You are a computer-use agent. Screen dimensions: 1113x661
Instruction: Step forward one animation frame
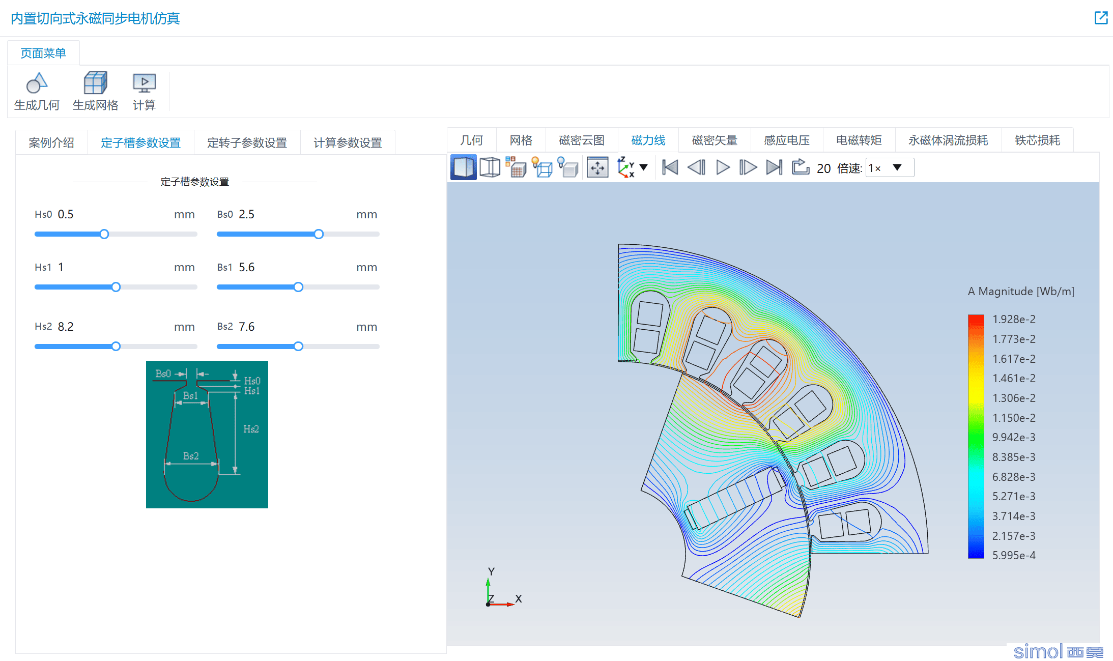(x=748, y=167)
